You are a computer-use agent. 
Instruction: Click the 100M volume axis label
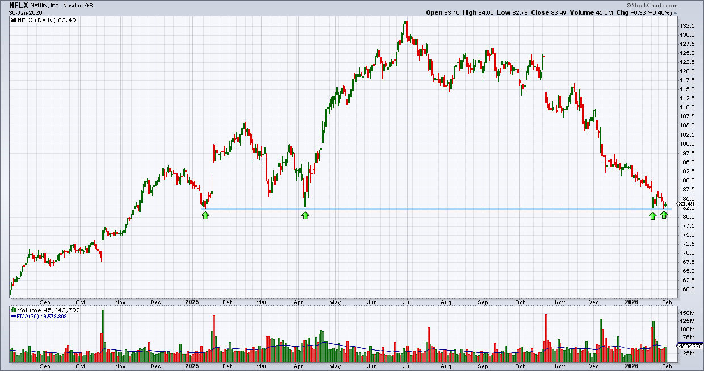[x=686, y=330]
